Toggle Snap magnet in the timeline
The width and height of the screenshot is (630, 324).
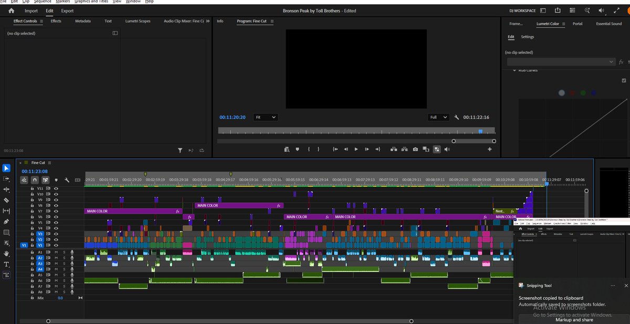pyautogui.click(x=35, y=180)
